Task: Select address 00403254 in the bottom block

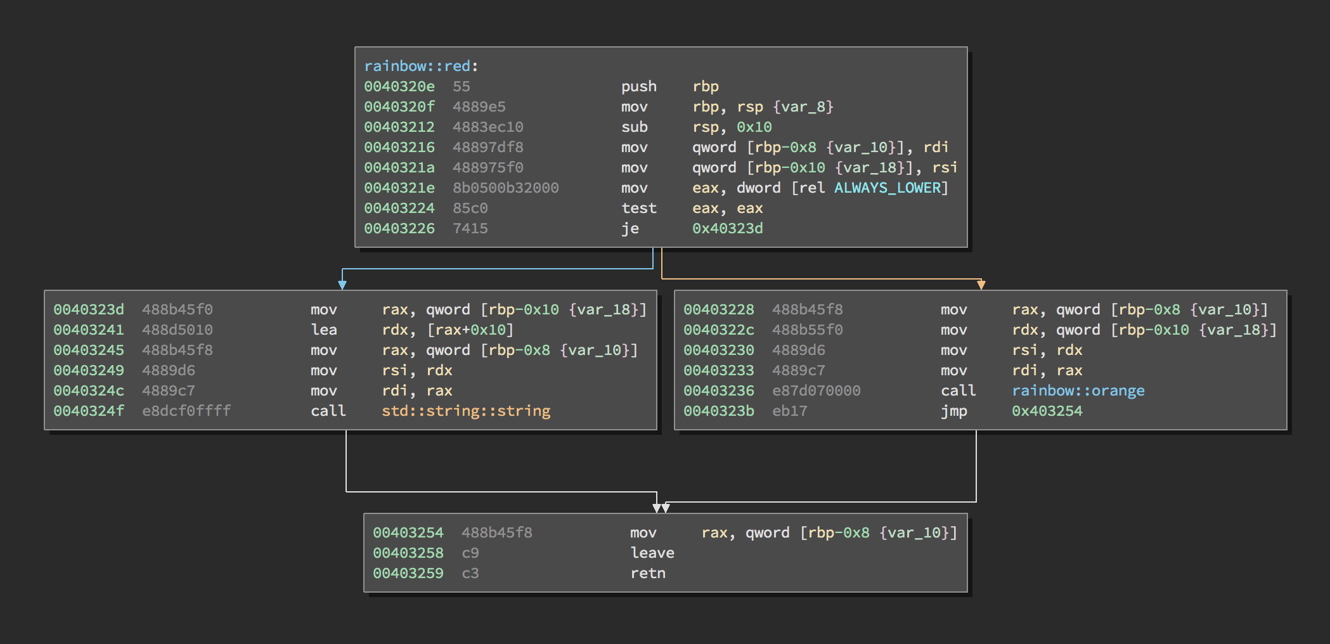Action: click(x=408, y=532)
